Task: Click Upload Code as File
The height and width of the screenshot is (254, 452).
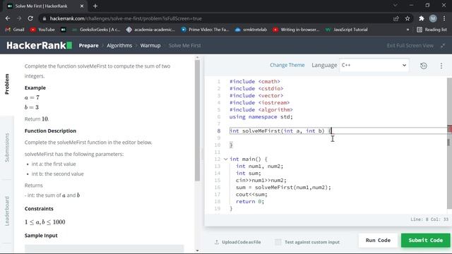Action: (238, 242)
